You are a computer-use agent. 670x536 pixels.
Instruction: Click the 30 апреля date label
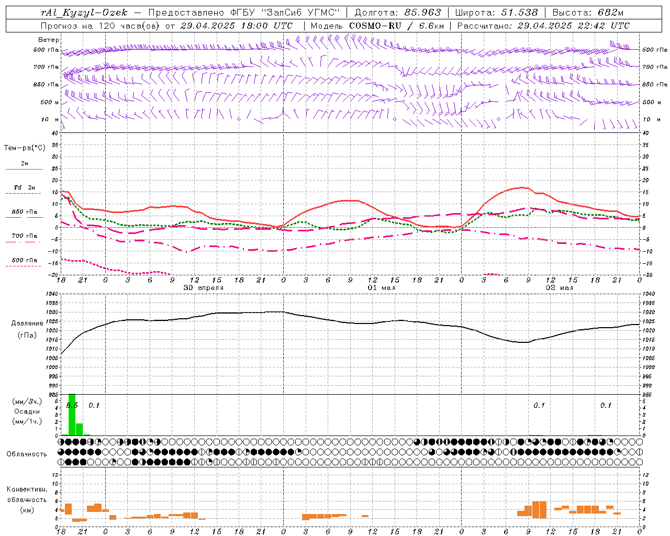click(x=204, y=288)
